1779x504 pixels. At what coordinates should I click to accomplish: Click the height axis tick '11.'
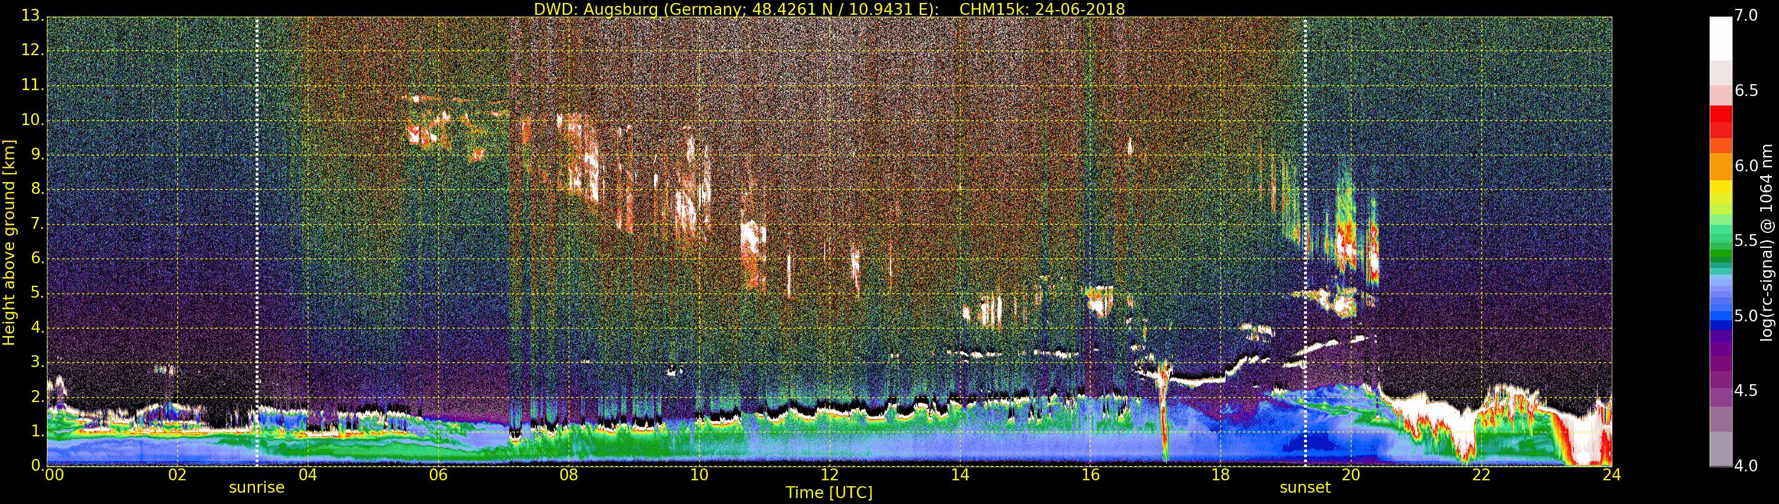[33, 85]
